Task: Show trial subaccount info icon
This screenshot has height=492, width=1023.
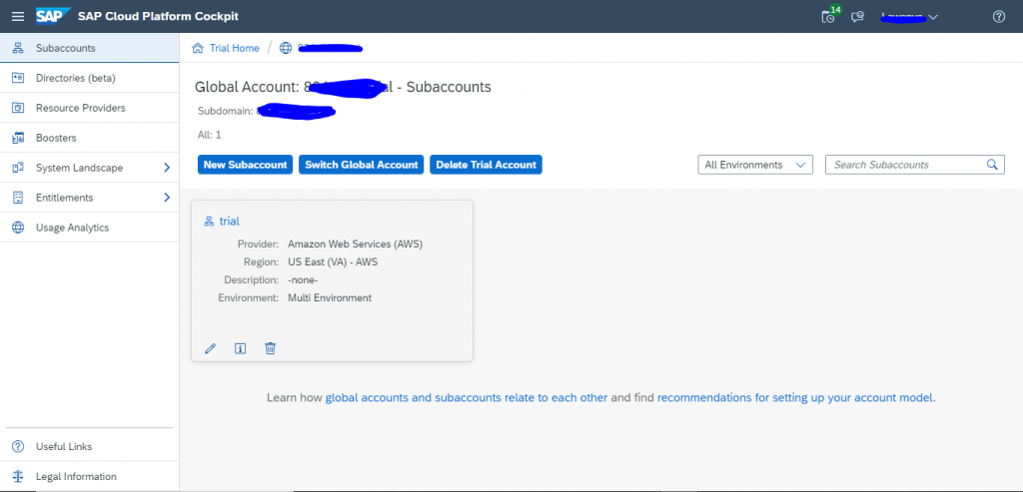Action: 240,348
